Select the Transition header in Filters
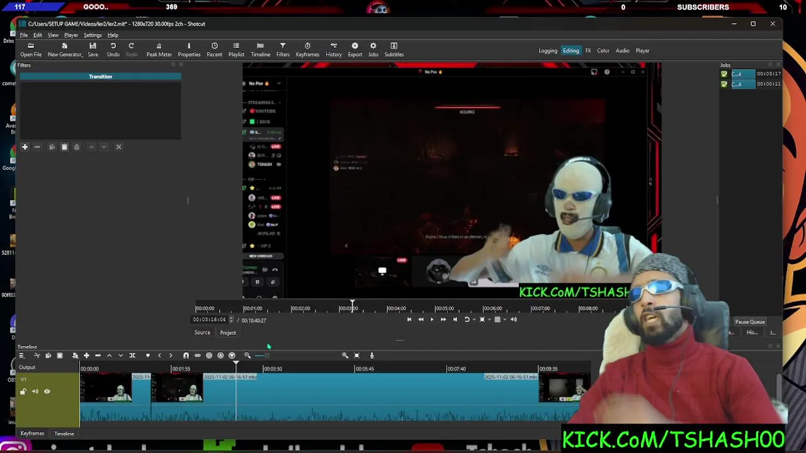The height and width of the screenshot is (453, 806). (100, 76)
